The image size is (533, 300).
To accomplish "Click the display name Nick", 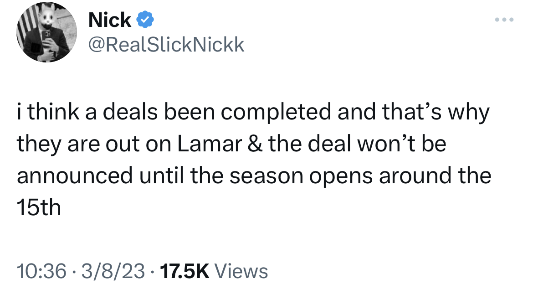I will (109, 20).
